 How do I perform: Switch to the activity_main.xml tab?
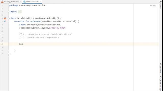point(11,2)
